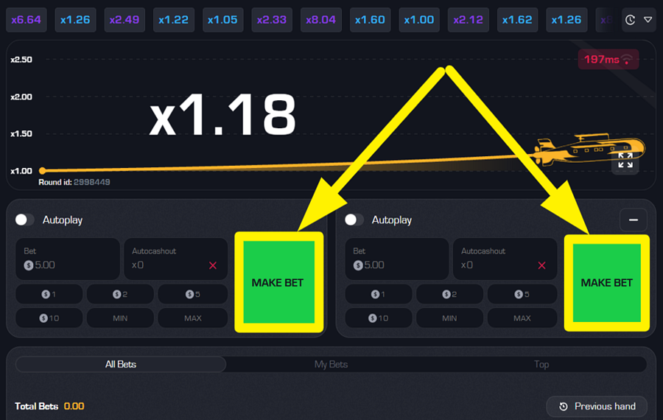Toggle Autoplay in left bet panel

coord(24,220)
